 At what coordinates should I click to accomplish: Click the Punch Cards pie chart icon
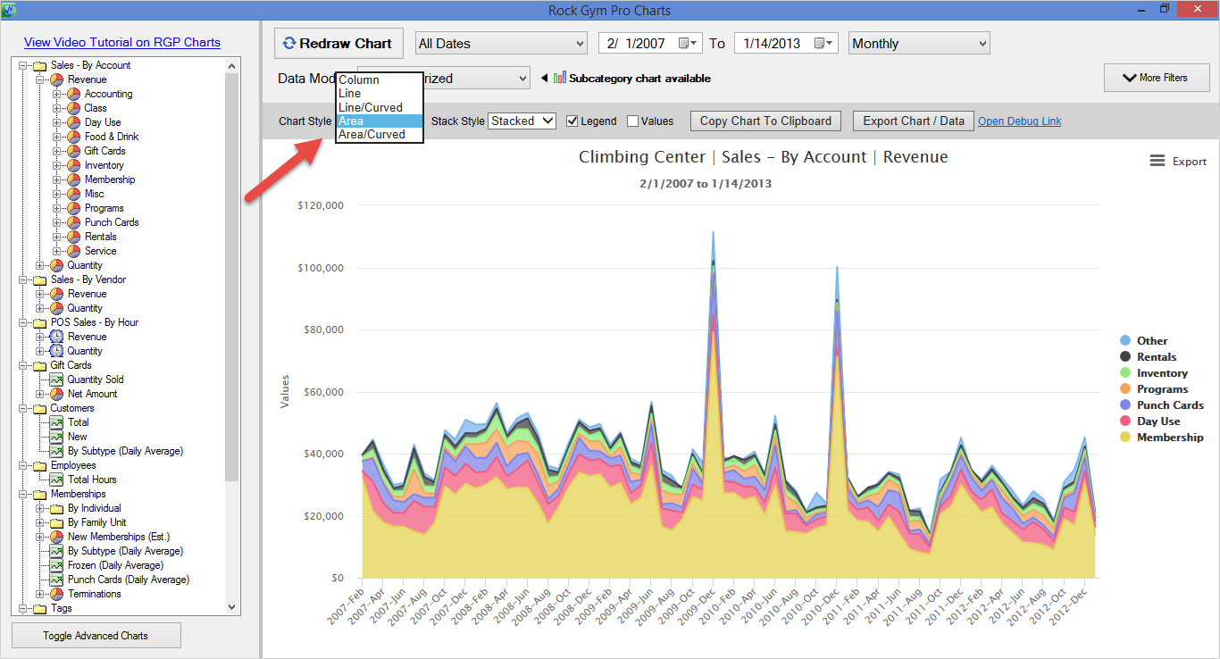74,222
